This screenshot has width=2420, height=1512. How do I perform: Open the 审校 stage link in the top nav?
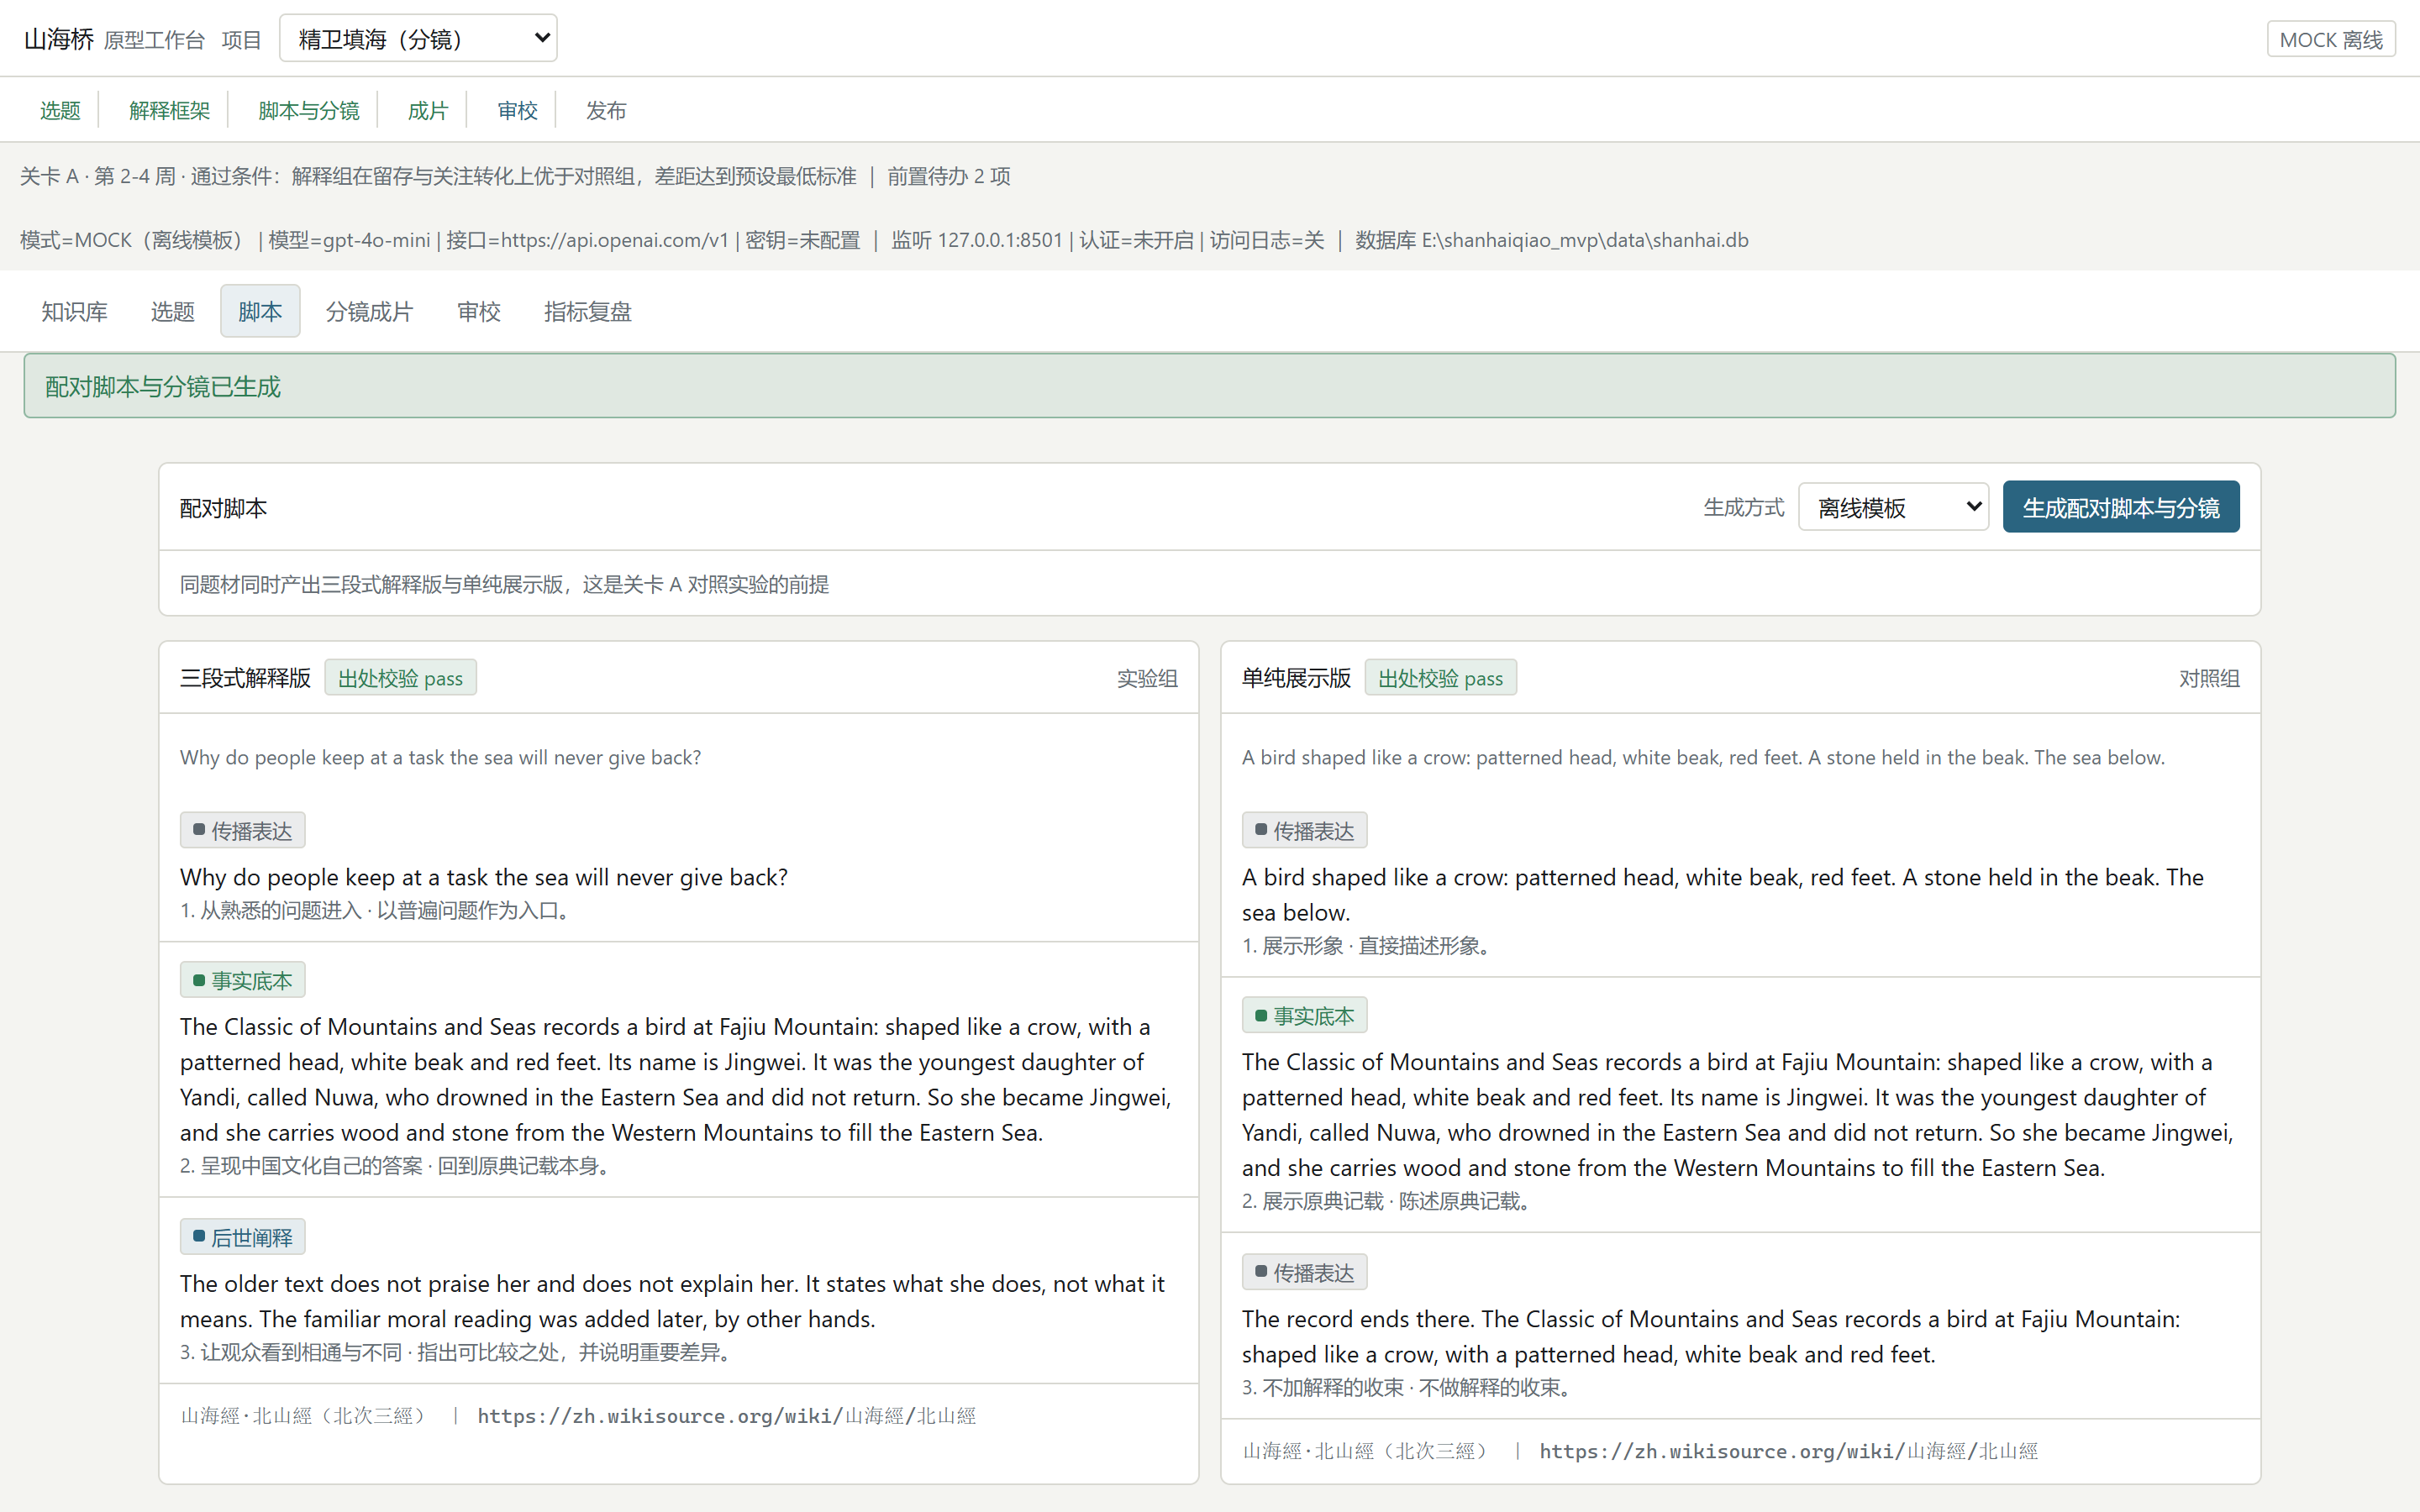517,110
